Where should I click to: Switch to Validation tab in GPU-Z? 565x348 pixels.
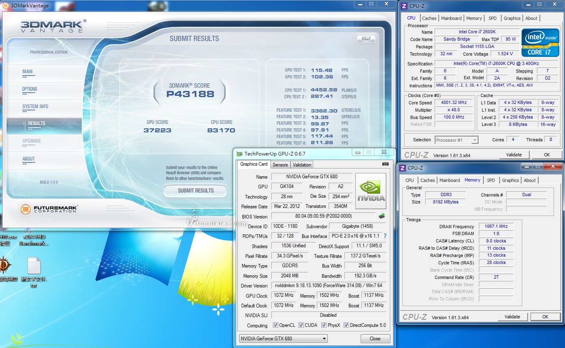[x=302, y=164]
